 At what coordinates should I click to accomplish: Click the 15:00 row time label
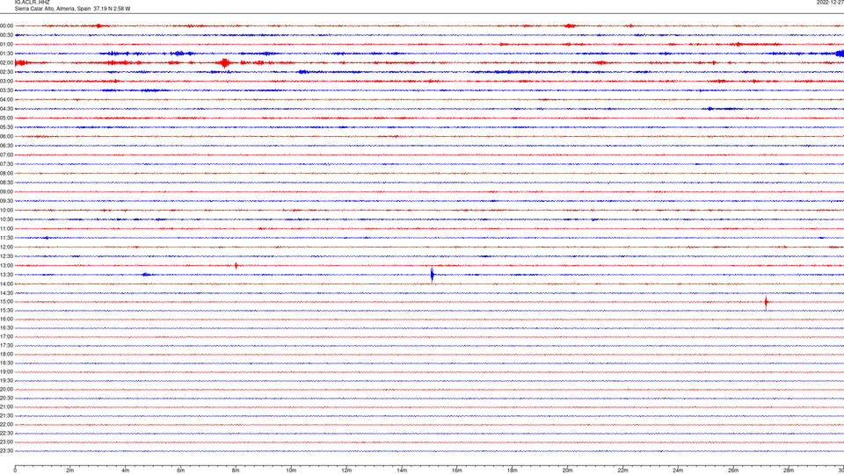6,301
